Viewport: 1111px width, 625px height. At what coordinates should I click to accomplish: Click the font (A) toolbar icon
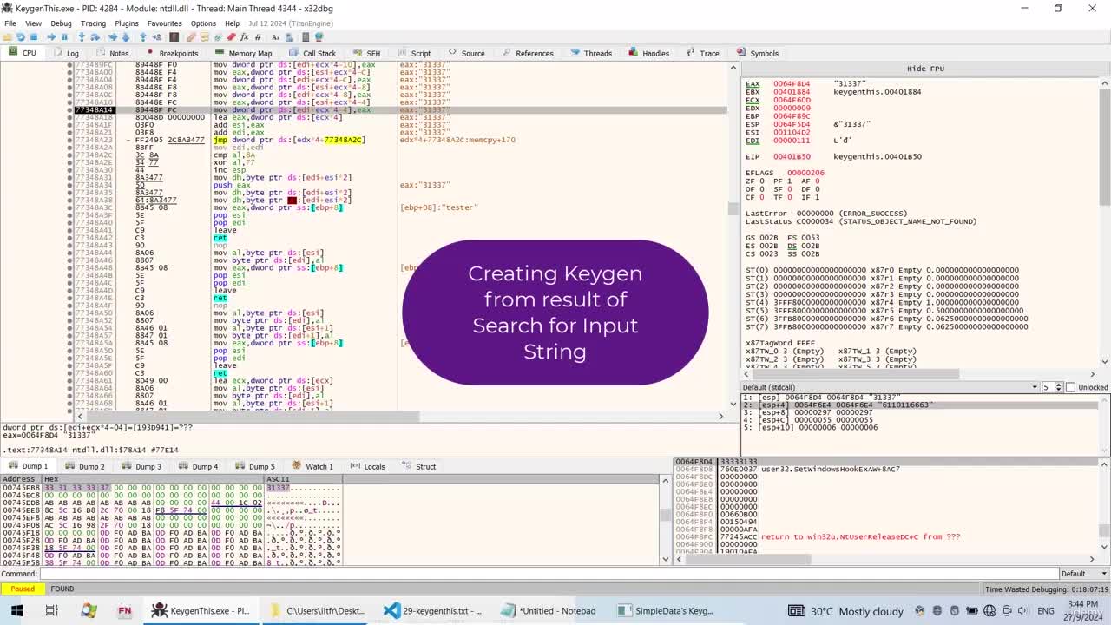coord(275,37)
